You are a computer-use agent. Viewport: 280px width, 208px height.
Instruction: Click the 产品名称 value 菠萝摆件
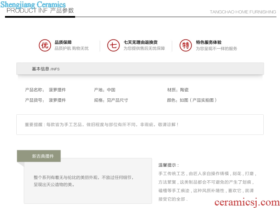click(57, 90)
